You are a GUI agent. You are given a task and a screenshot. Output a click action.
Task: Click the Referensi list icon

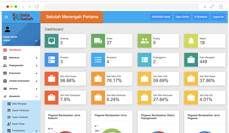click(x=5, y=58)
